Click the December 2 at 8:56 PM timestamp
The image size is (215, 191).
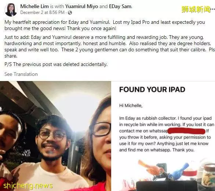(x=42, y=12)
